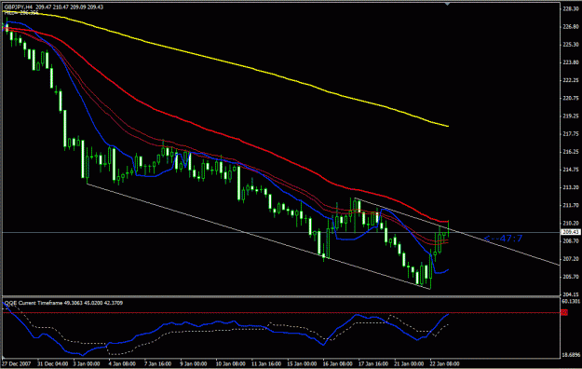The image size is (582, 369).
Task: Click the 217.75 price scale label
Action: pos(571,134)
